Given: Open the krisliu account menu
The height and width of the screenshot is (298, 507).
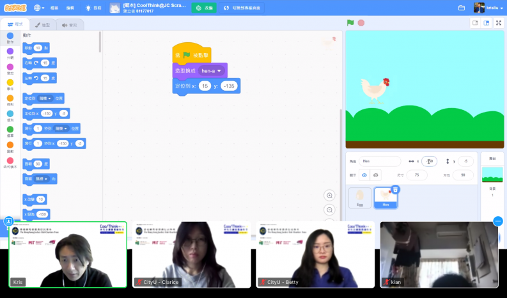Looking at the screenshot, I should [x=489, y=8].
